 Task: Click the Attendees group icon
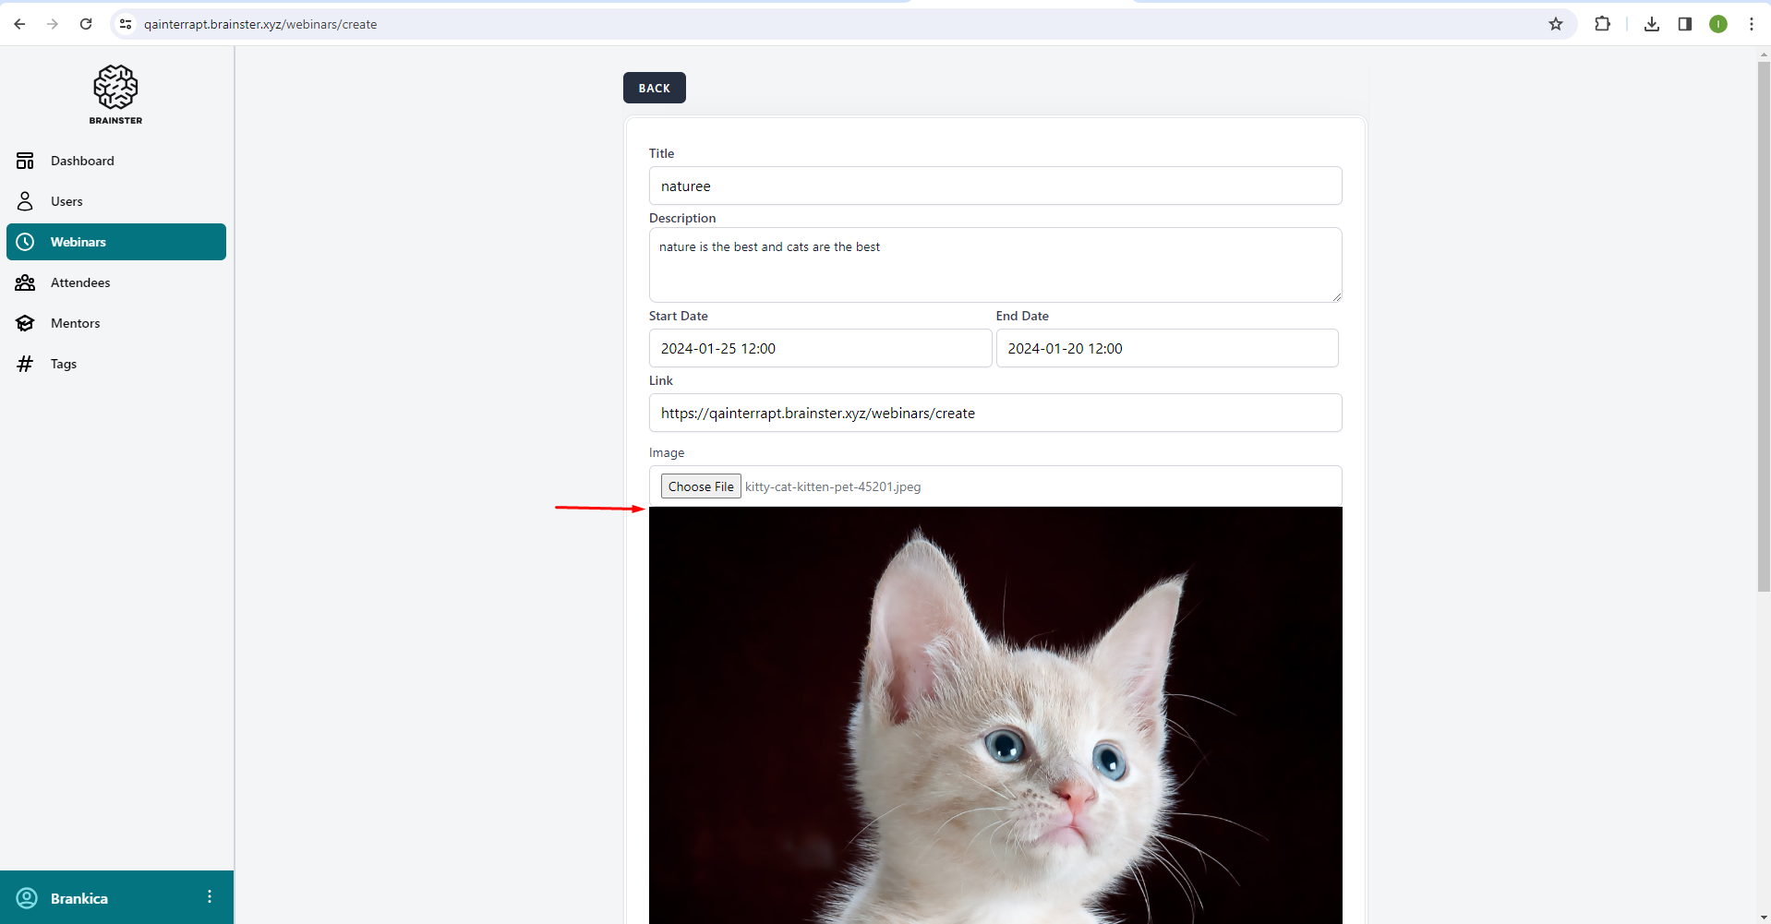coord(25,282)
